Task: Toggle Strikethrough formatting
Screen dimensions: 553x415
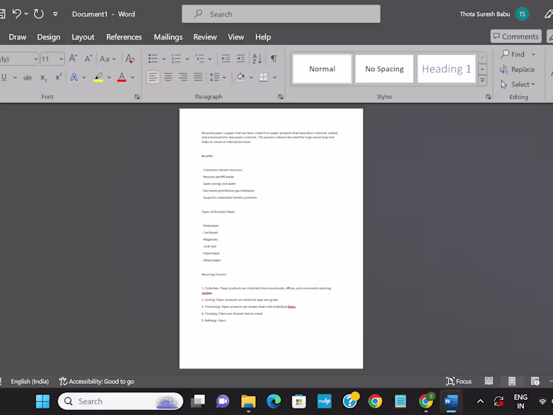Action: [28, 77]
